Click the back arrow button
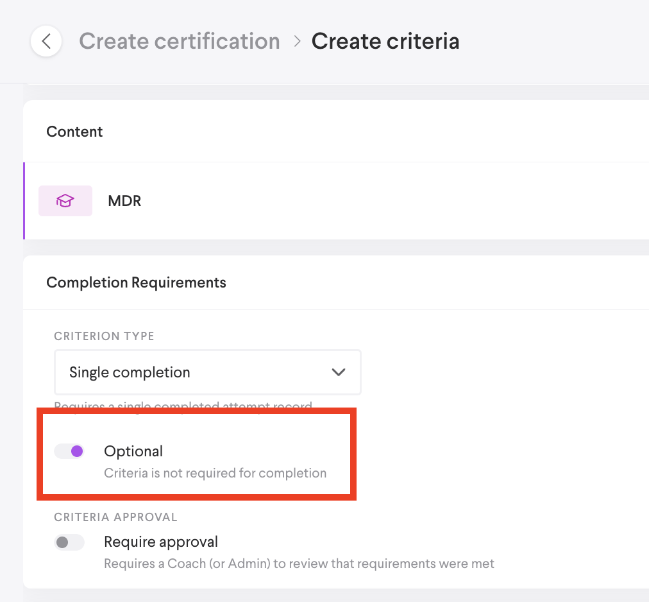 pyautogui.click(x=46, y=41)
